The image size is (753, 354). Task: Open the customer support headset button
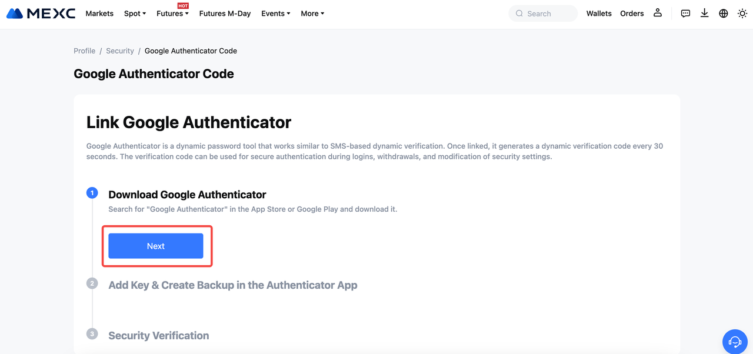point(734,342)
